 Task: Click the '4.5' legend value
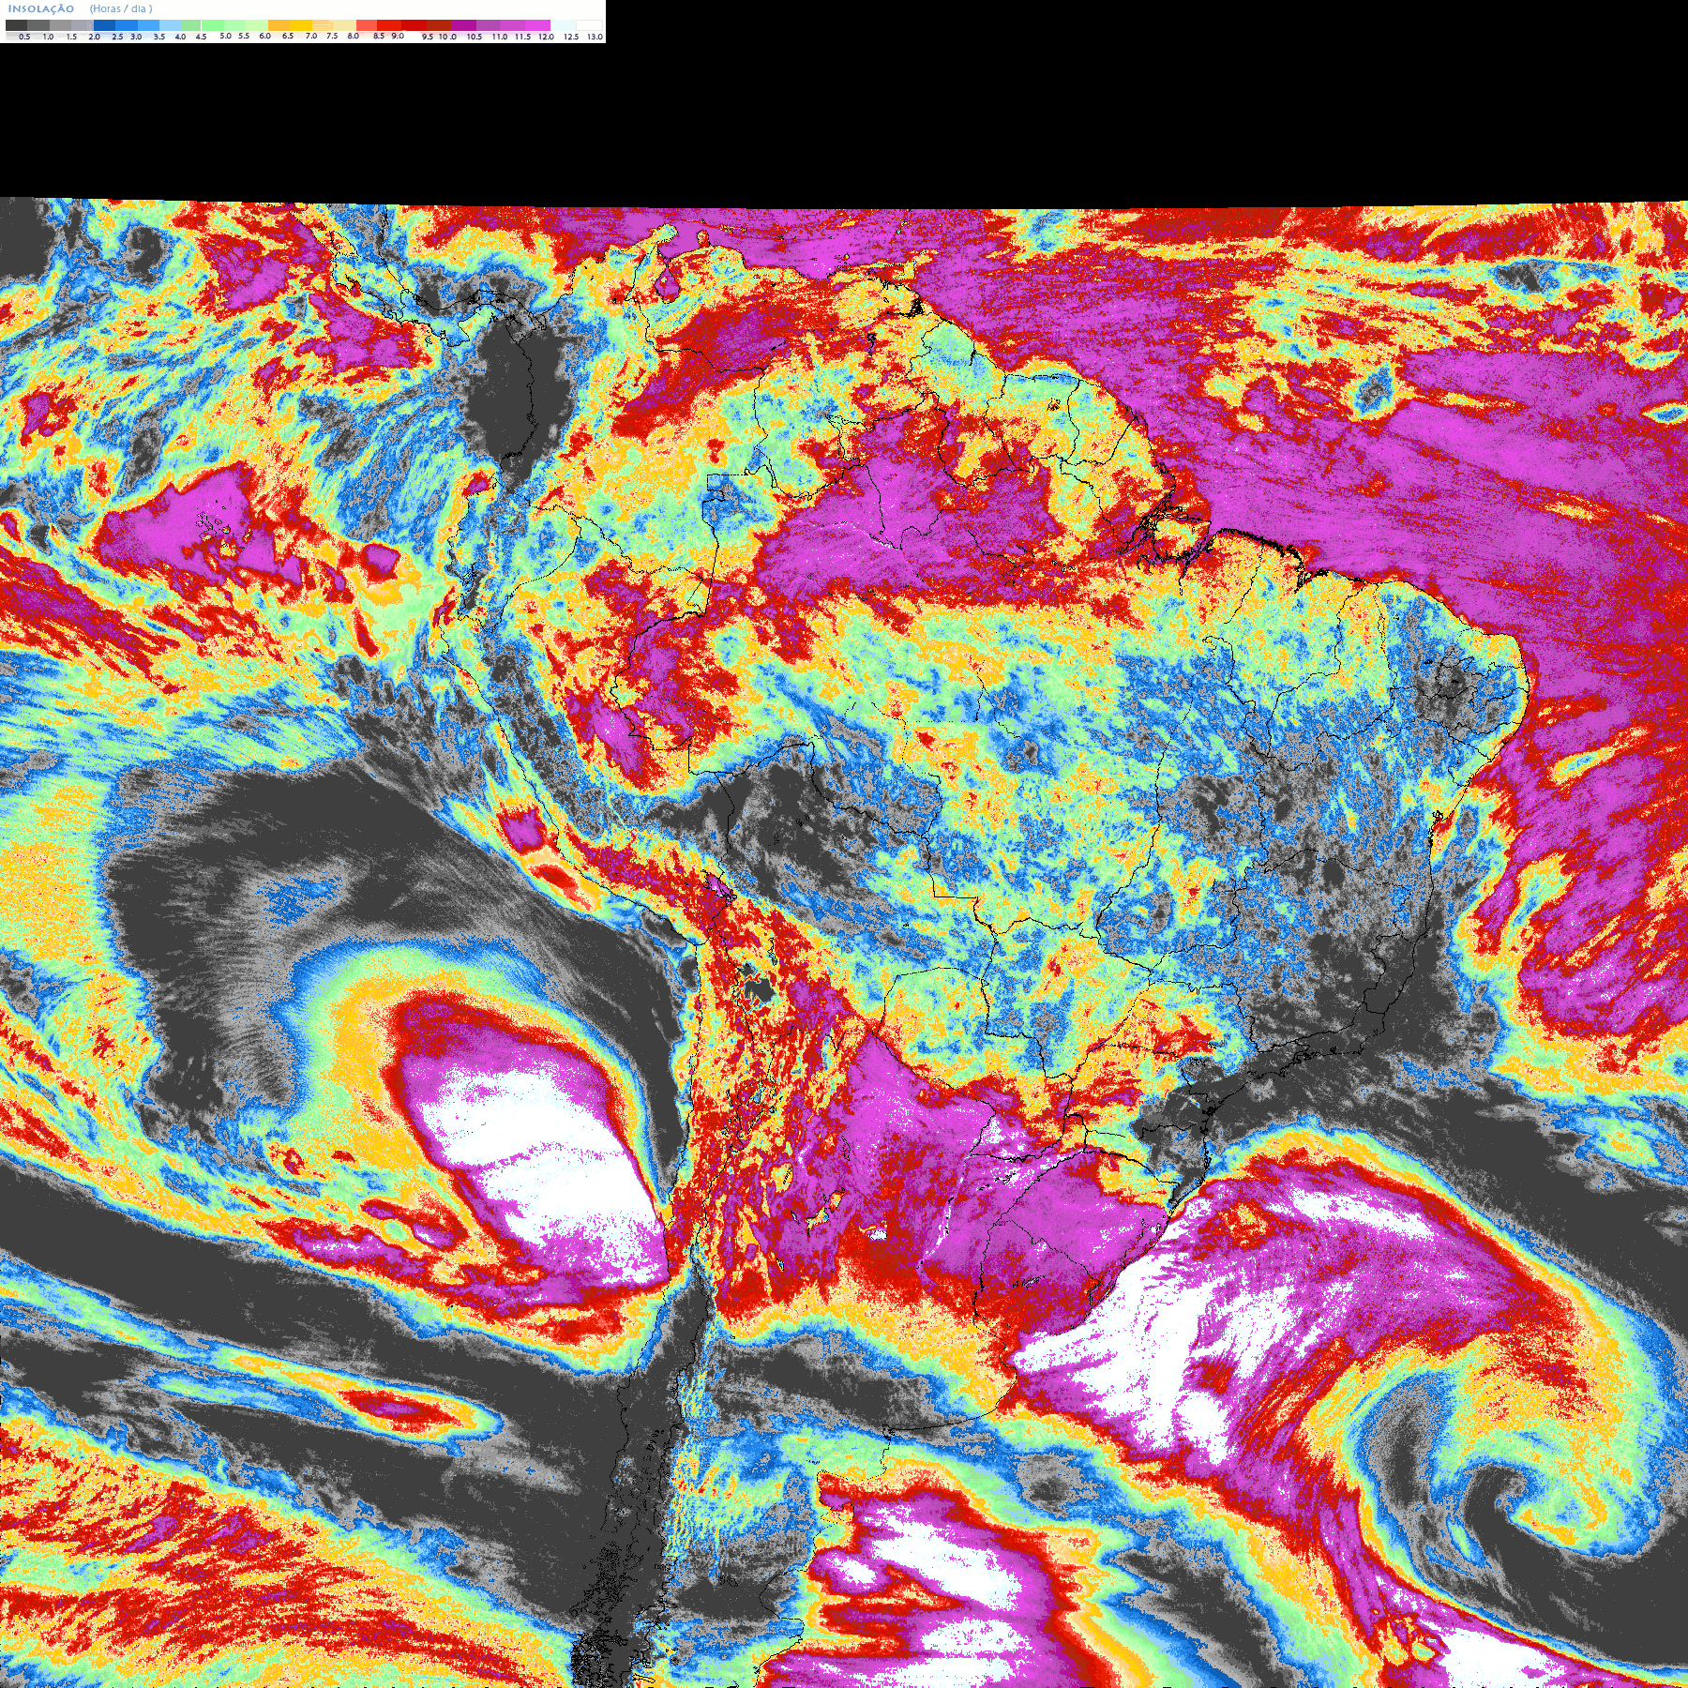coord(201,37)
